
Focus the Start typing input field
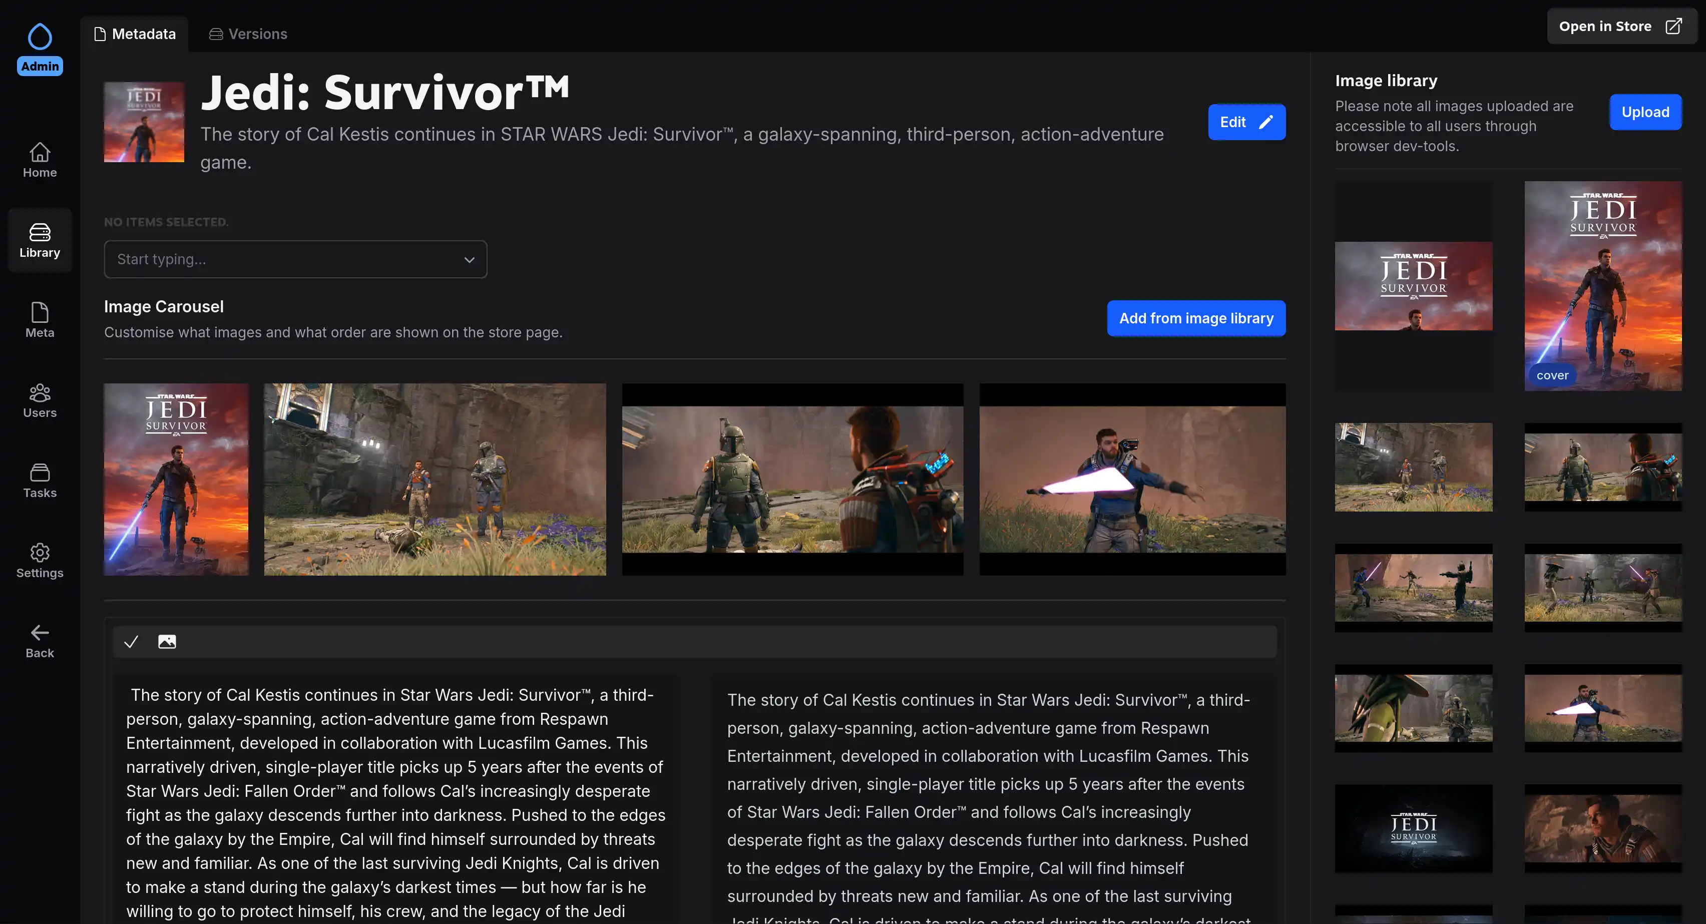click(x=295, y=260)
